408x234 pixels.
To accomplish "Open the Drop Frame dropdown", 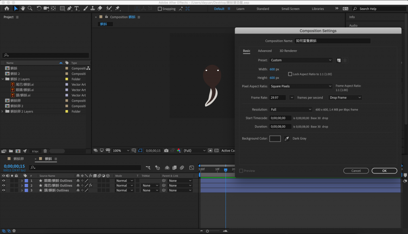I will click(x=345, y=98).
